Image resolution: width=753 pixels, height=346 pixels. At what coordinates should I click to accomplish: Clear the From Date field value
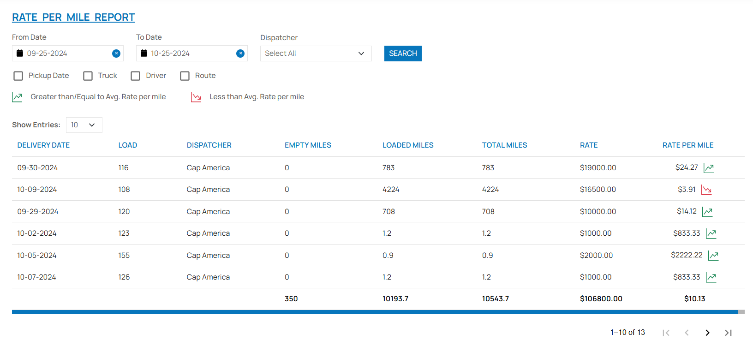pyautogui.click(x=116, y=54)
